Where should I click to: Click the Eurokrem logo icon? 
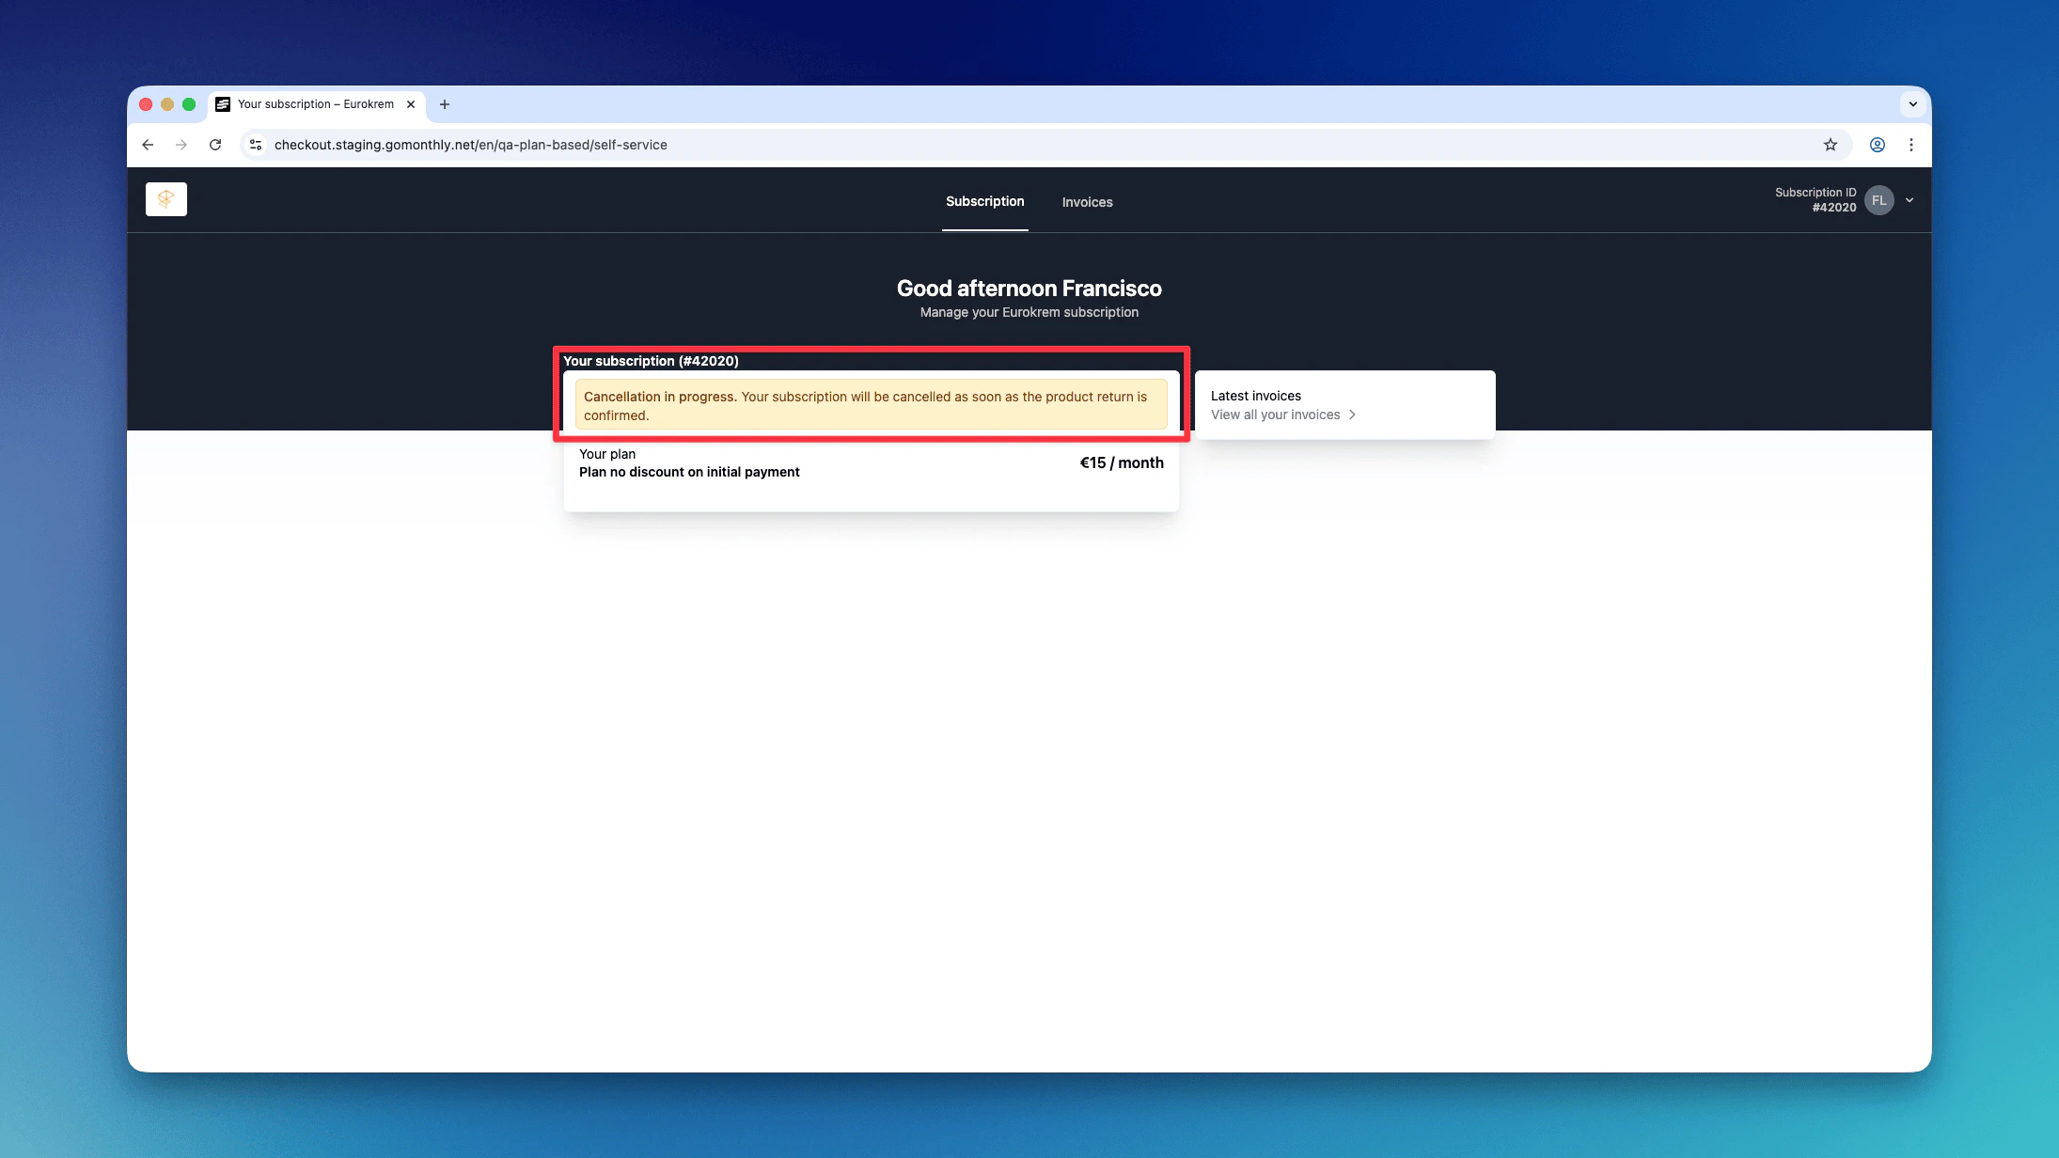[x=166, y=199]
